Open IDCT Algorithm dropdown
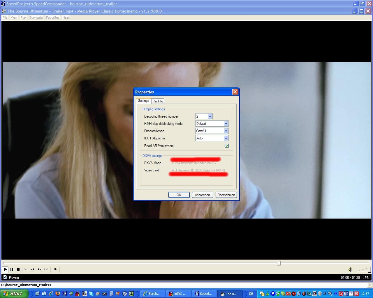This screenshot has width=373, height=298. pos(226,138)
